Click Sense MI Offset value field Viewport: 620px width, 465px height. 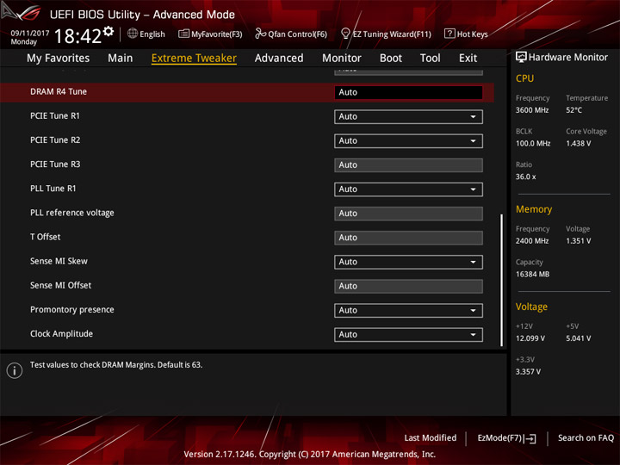tap(408, 286)
